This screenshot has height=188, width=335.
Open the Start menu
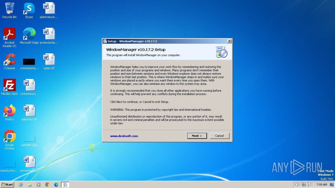pyautogui.click(x=7, y=184)
